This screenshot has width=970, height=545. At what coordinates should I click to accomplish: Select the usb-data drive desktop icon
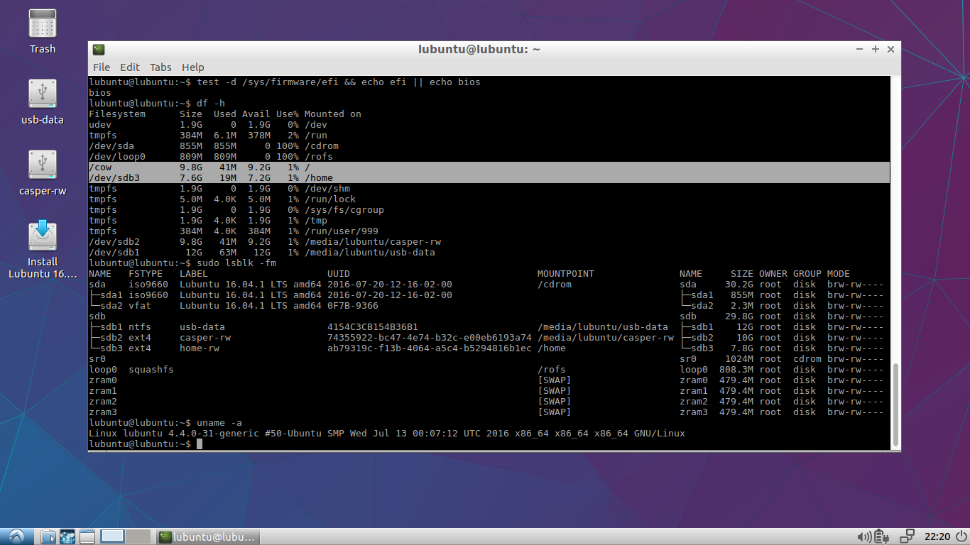click(x=42, y=102)
